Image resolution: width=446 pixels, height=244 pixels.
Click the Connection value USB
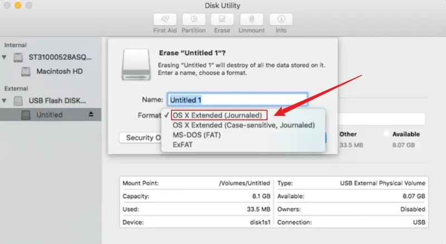coord(419,222)
